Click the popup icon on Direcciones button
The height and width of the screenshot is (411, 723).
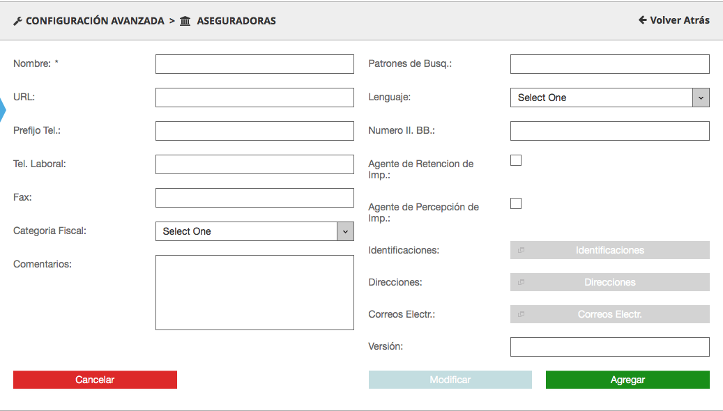[521, 283]
